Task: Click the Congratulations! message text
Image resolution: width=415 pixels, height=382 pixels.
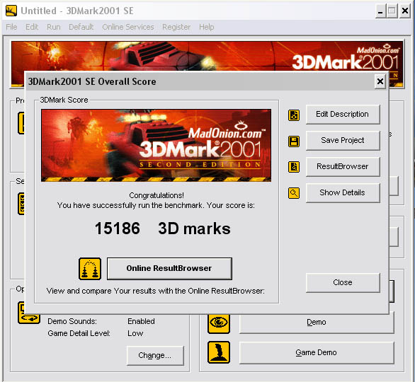Action: [x=156, y=195]
